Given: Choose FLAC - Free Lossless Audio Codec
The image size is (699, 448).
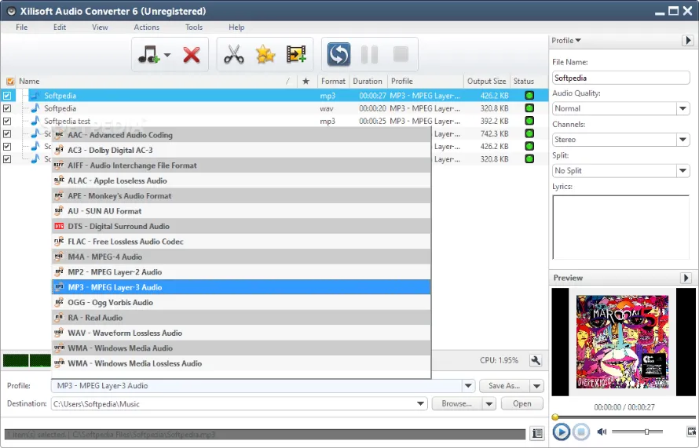Looking at the screenshot, I should [x=125, y=242].
